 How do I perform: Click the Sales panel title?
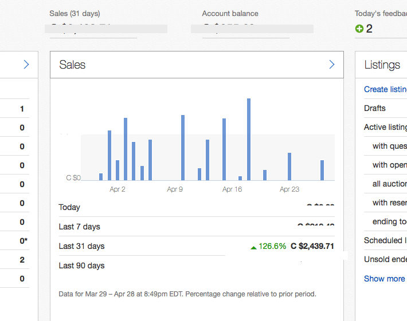coord(72,65)
